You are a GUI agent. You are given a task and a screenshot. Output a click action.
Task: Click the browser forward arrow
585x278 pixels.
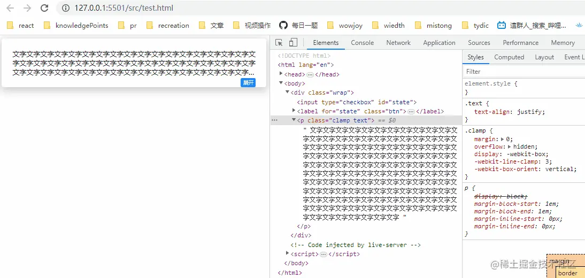[x=27, y=8]
